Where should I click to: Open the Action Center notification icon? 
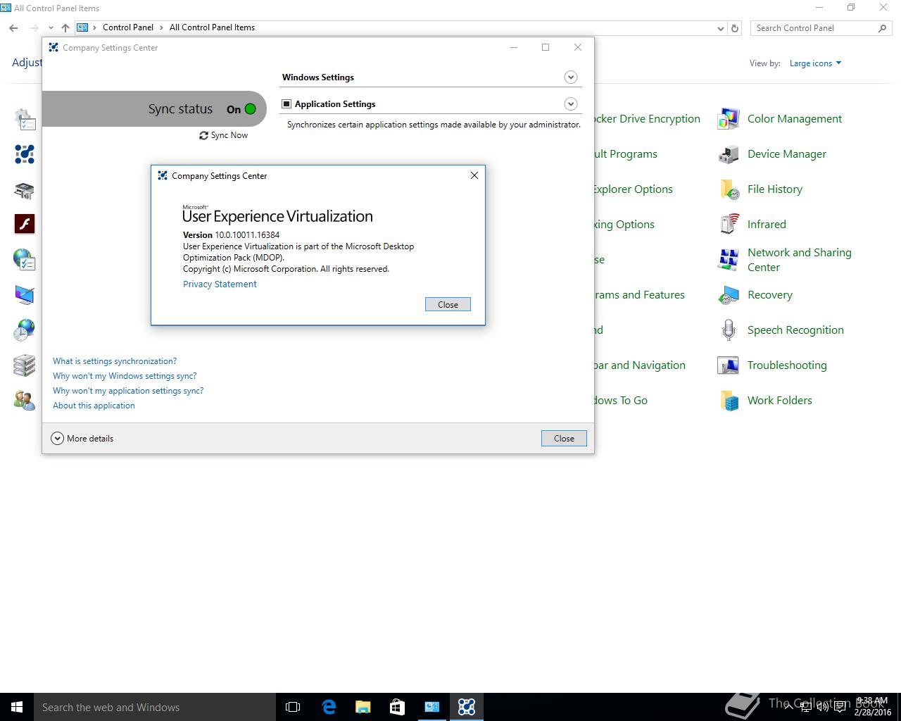click(x=840, y=707)
